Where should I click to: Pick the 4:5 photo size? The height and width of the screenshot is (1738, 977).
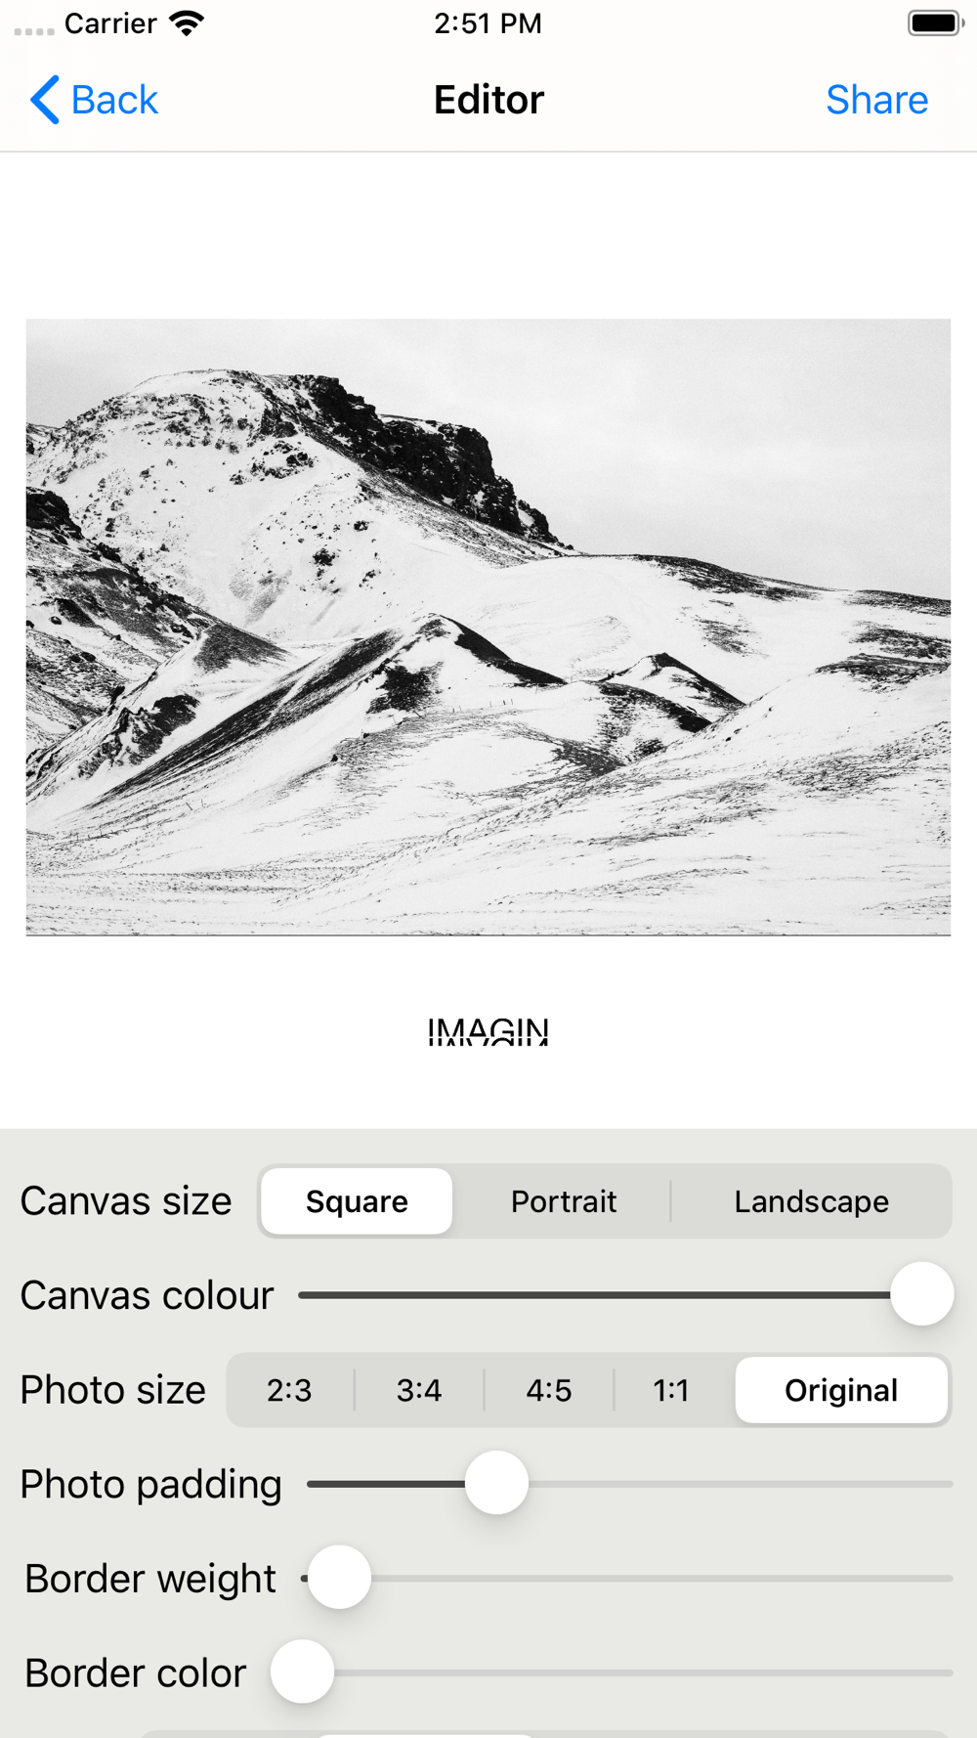(x=549, y=1390)
